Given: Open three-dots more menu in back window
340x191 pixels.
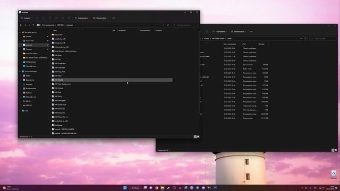Looking at the screenshot, I should point(251,32).
